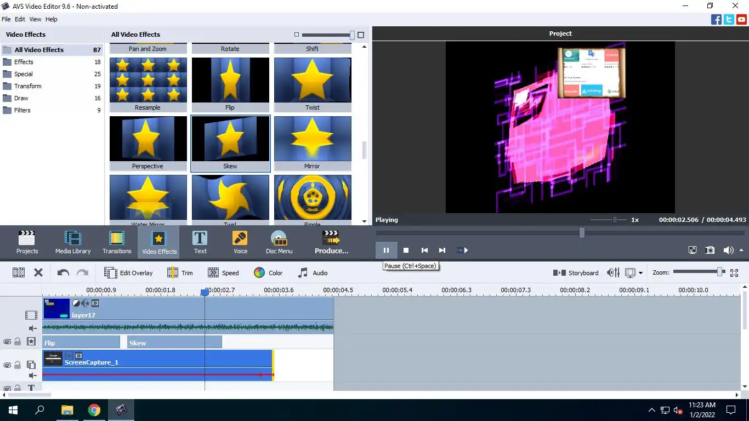Viewport: 749px width, 421px height.
Task: Open the Transitions section
Action: [117, 243]
